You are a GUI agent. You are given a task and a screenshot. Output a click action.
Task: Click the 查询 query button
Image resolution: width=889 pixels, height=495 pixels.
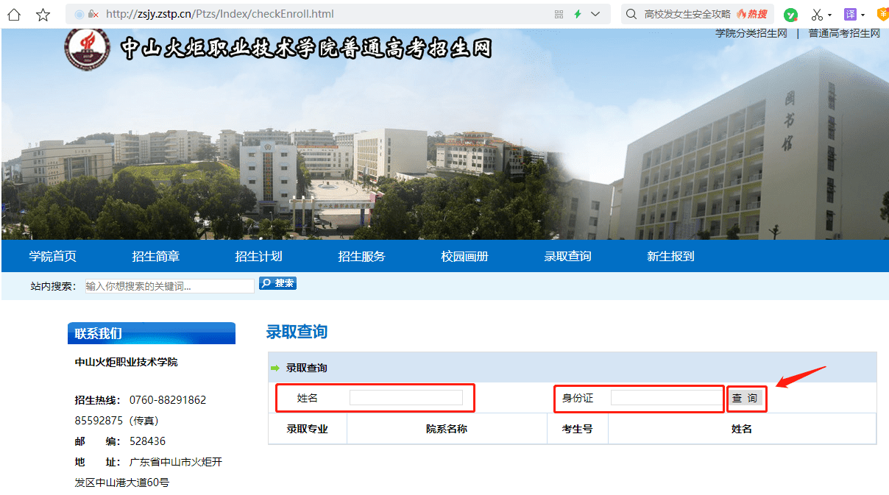(745, 399)
